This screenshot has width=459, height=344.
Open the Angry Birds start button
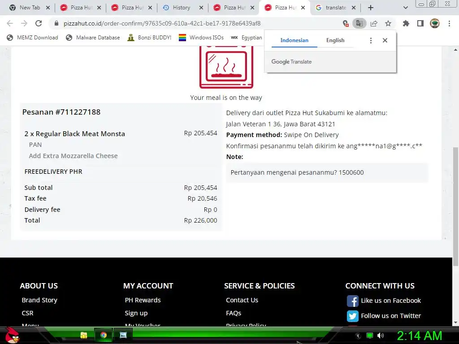pos(12,335)
